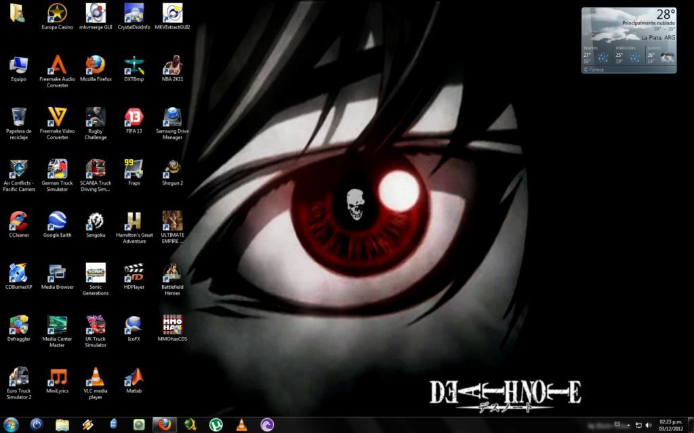
Task: Click the MiniLyrics desktop icon
Action: (x=57, y=380)
